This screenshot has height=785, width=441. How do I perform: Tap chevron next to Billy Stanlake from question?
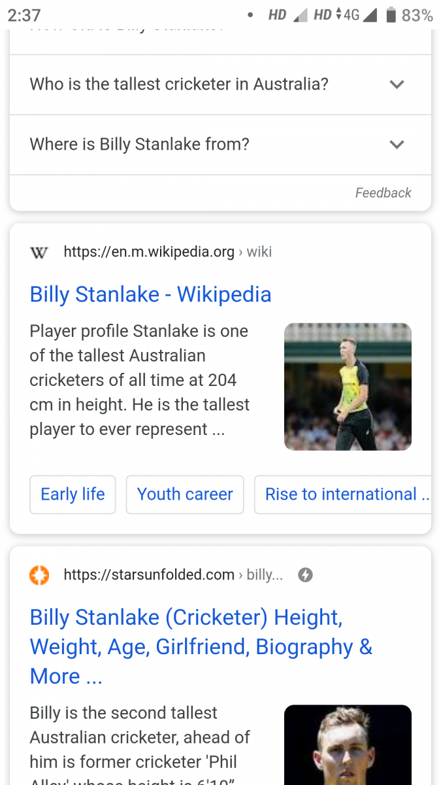point(397,145)
